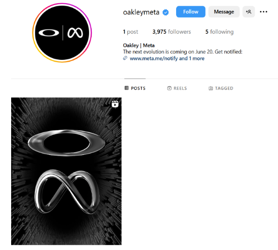The height and width of the screenshot is (250, 278).
Task: Open the Oakley Meta logo reel thumbnail
Action: pos(66,171)
